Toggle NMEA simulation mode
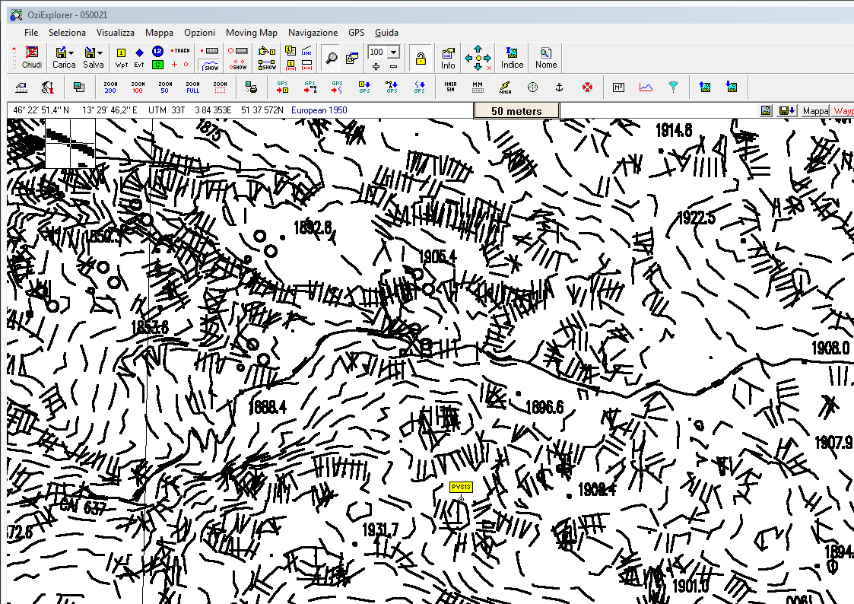Image resolution: width=854 pixels, height=604 pixels. point(450,87)
